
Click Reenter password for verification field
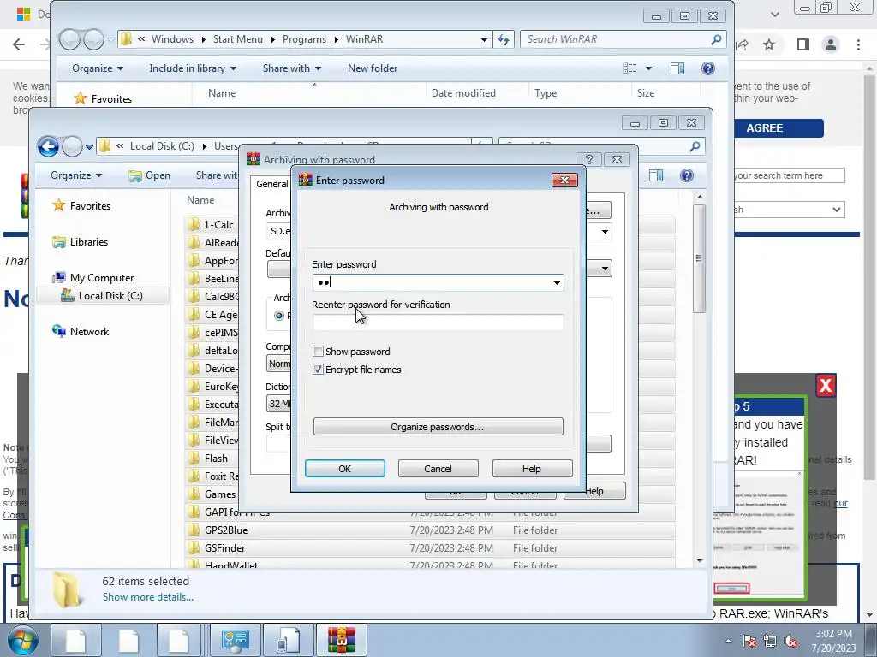click(x=438, y=323)
